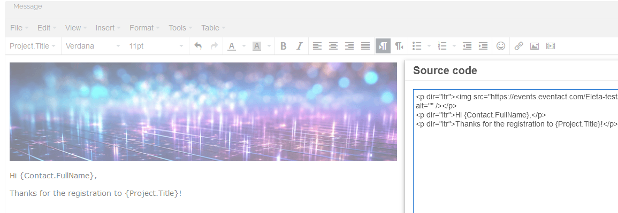
Task: Insert or edit a link
Action: click(518, 46)
